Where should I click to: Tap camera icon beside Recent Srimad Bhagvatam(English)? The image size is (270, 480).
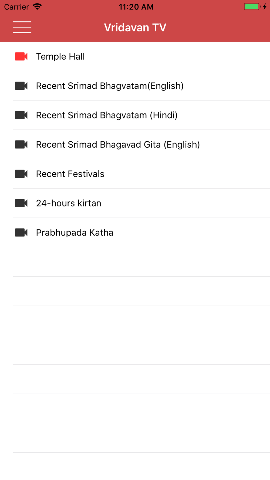pos(21,86)
